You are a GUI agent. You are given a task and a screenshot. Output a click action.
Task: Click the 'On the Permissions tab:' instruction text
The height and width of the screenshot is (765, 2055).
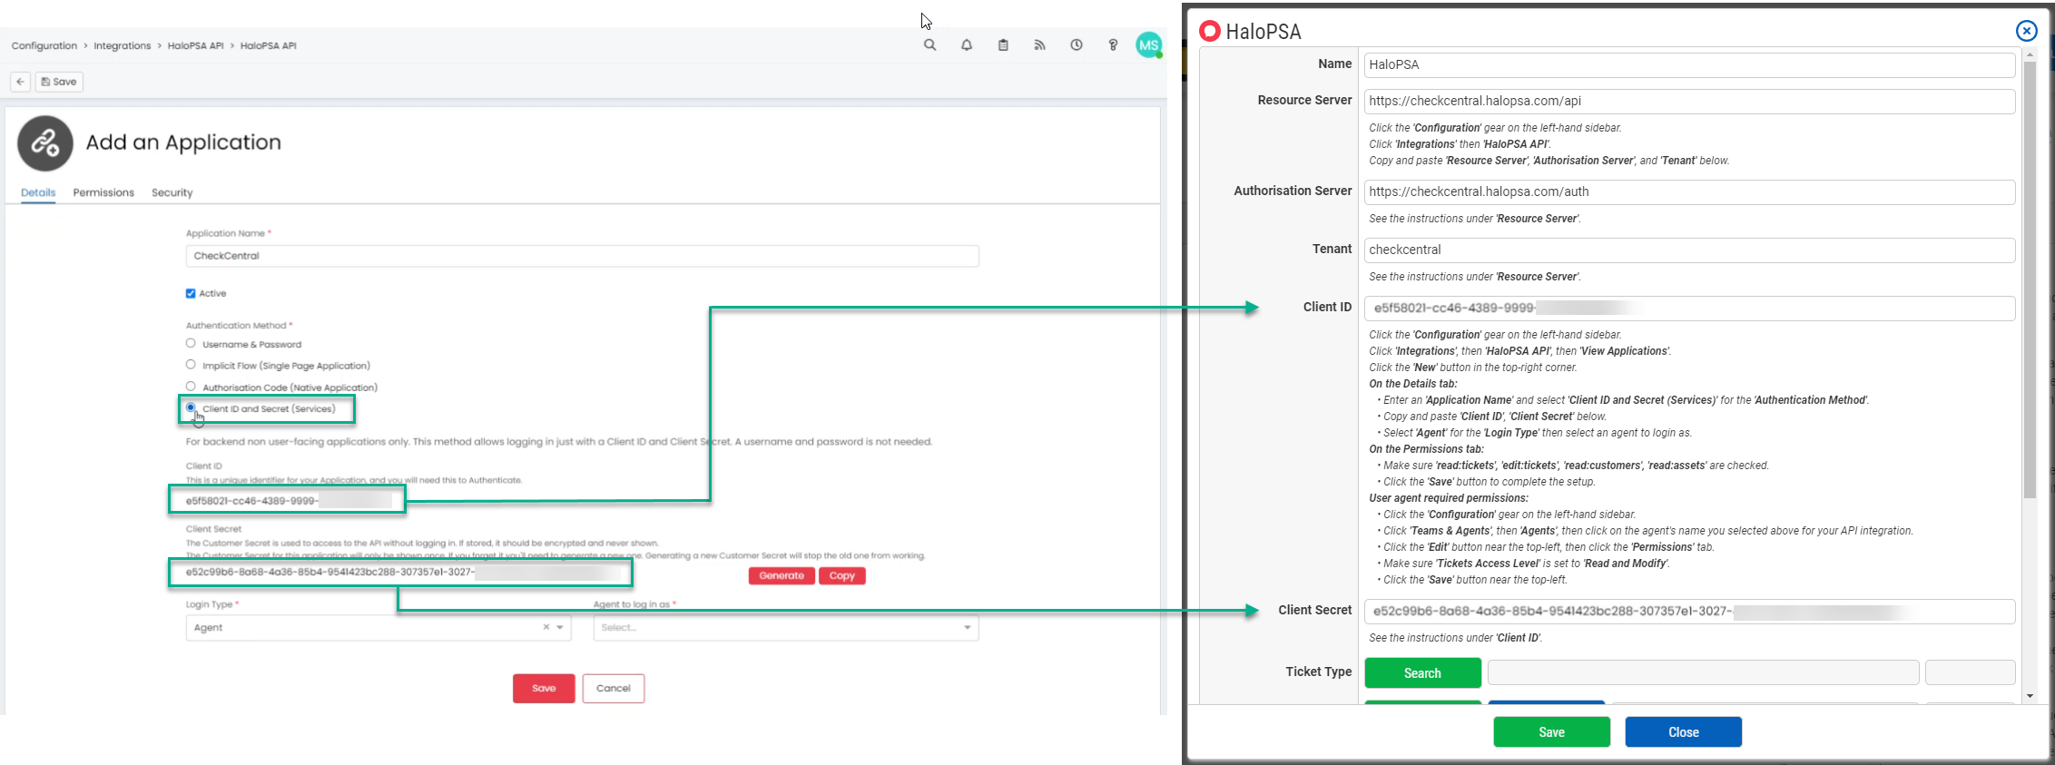tap(1426, 449)
